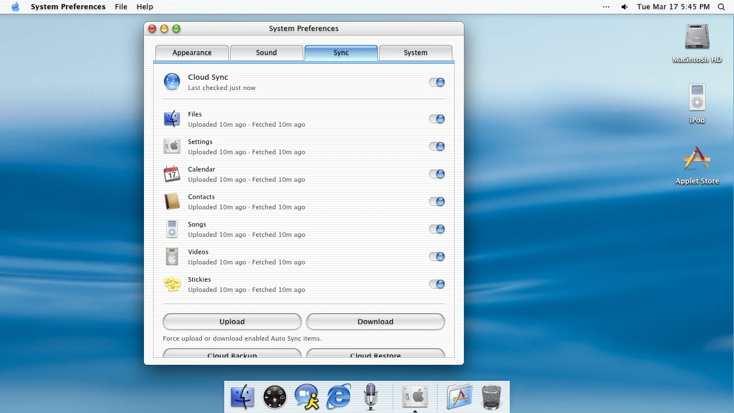The width and height of the screenshot is (734, 413).
Task: Open the Dashboard gauge dock icon
Action: (275, 396)
